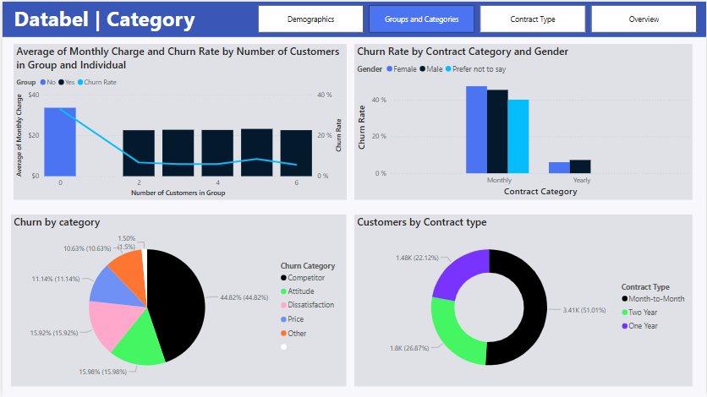
Task: Click the green Attitude pie slice
Action: 140,340
